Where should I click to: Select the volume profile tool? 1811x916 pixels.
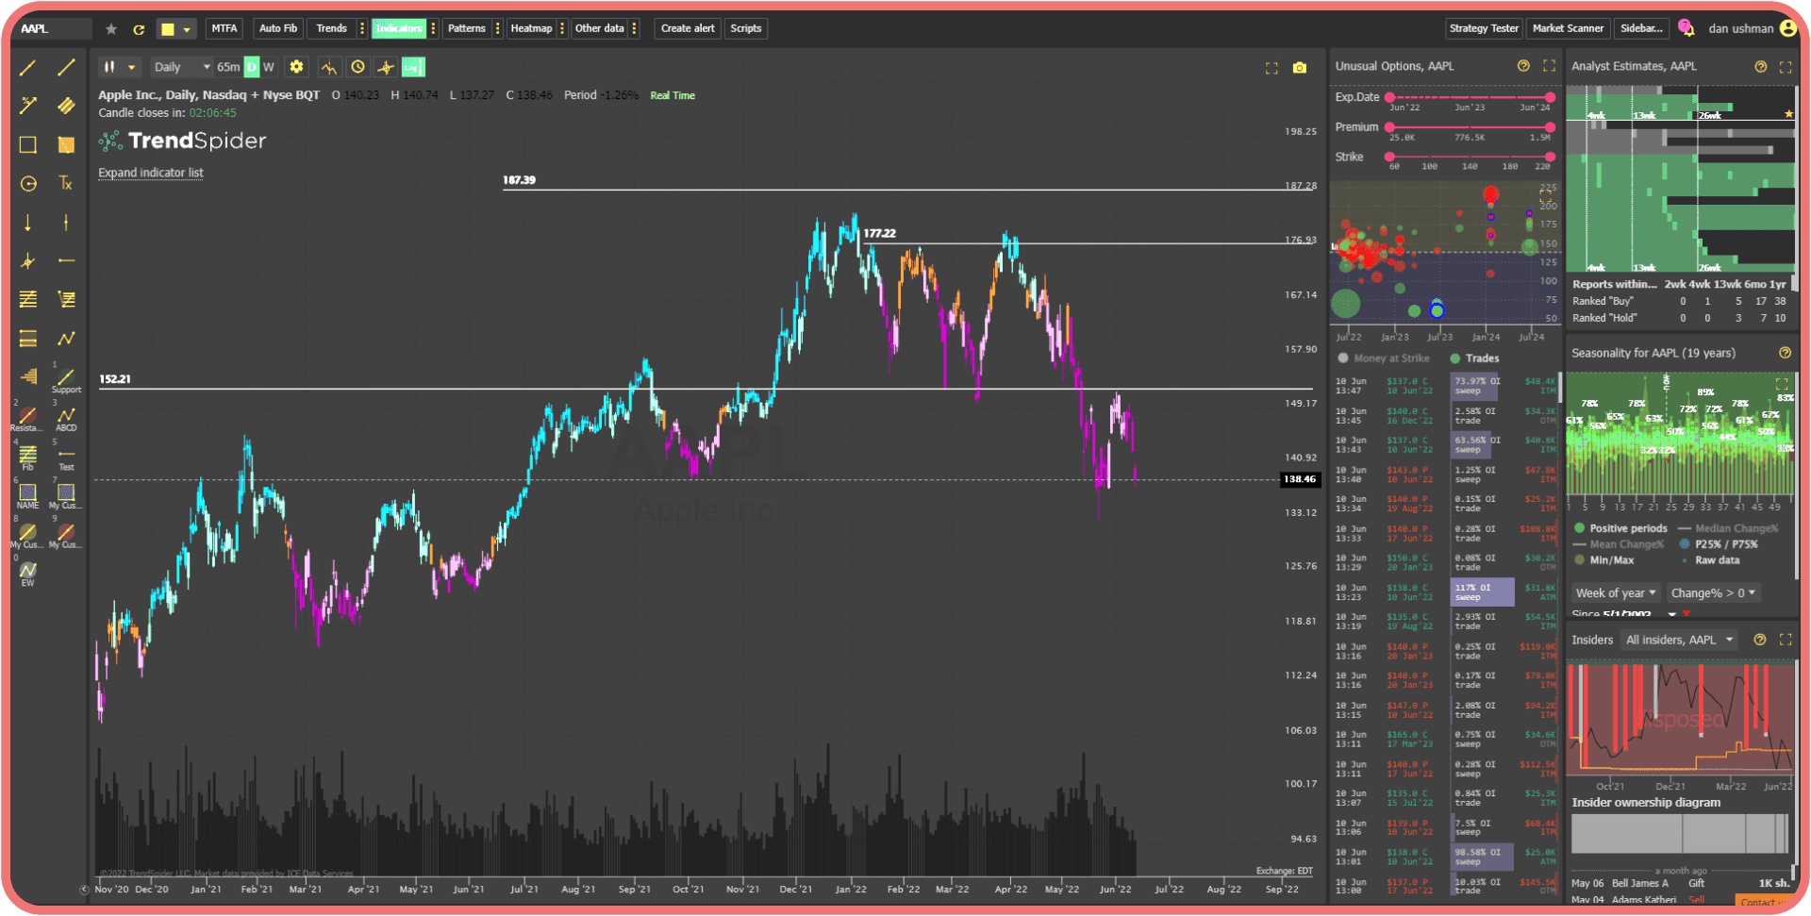tap(28, 376)
